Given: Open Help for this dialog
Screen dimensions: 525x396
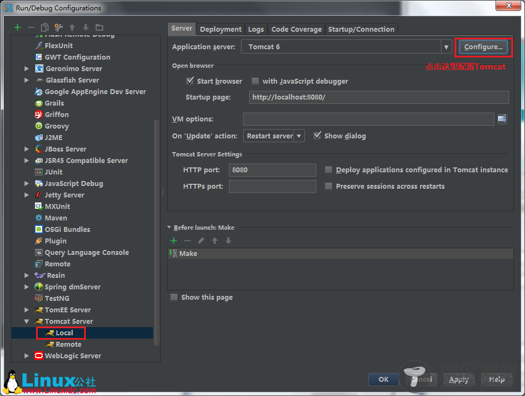Looking at the screenshot, I should [497, 379].
